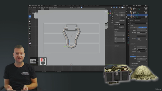Image resolution: width=162 pixels, height=91 pixels.
Task: Click the Blender logo menu icon
Action: click(x=29, y=6)
